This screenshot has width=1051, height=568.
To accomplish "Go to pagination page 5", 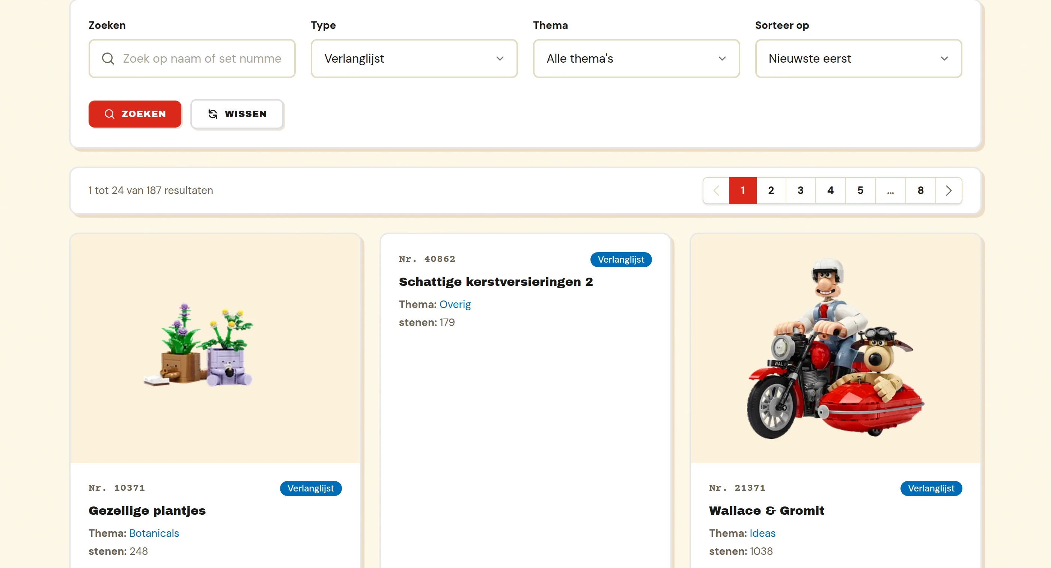I will [x=860, y=191].
